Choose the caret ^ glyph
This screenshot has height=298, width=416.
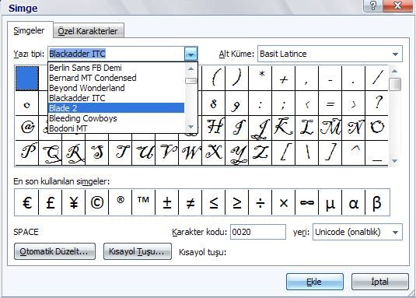pyautogui.click(x=354, y=153)
